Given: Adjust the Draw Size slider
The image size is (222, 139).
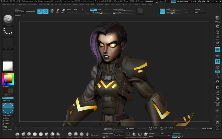Looking at the screenshot, I should pos(124,12).
